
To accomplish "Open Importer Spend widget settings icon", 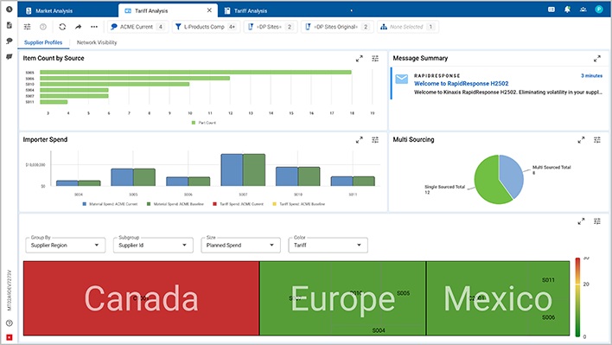I will click(x=375, y=140).
